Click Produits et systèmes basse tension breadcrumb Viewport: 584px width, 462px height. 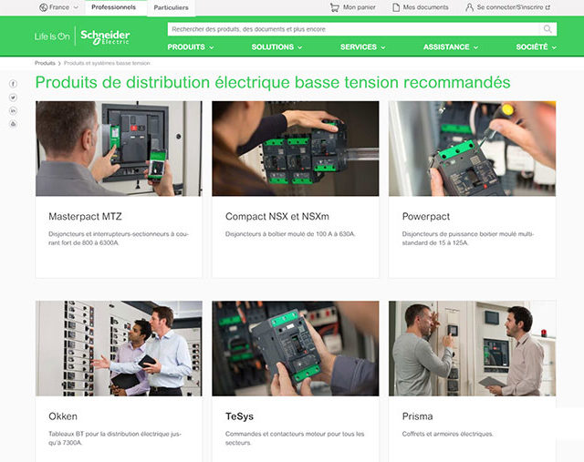point(107,63)
